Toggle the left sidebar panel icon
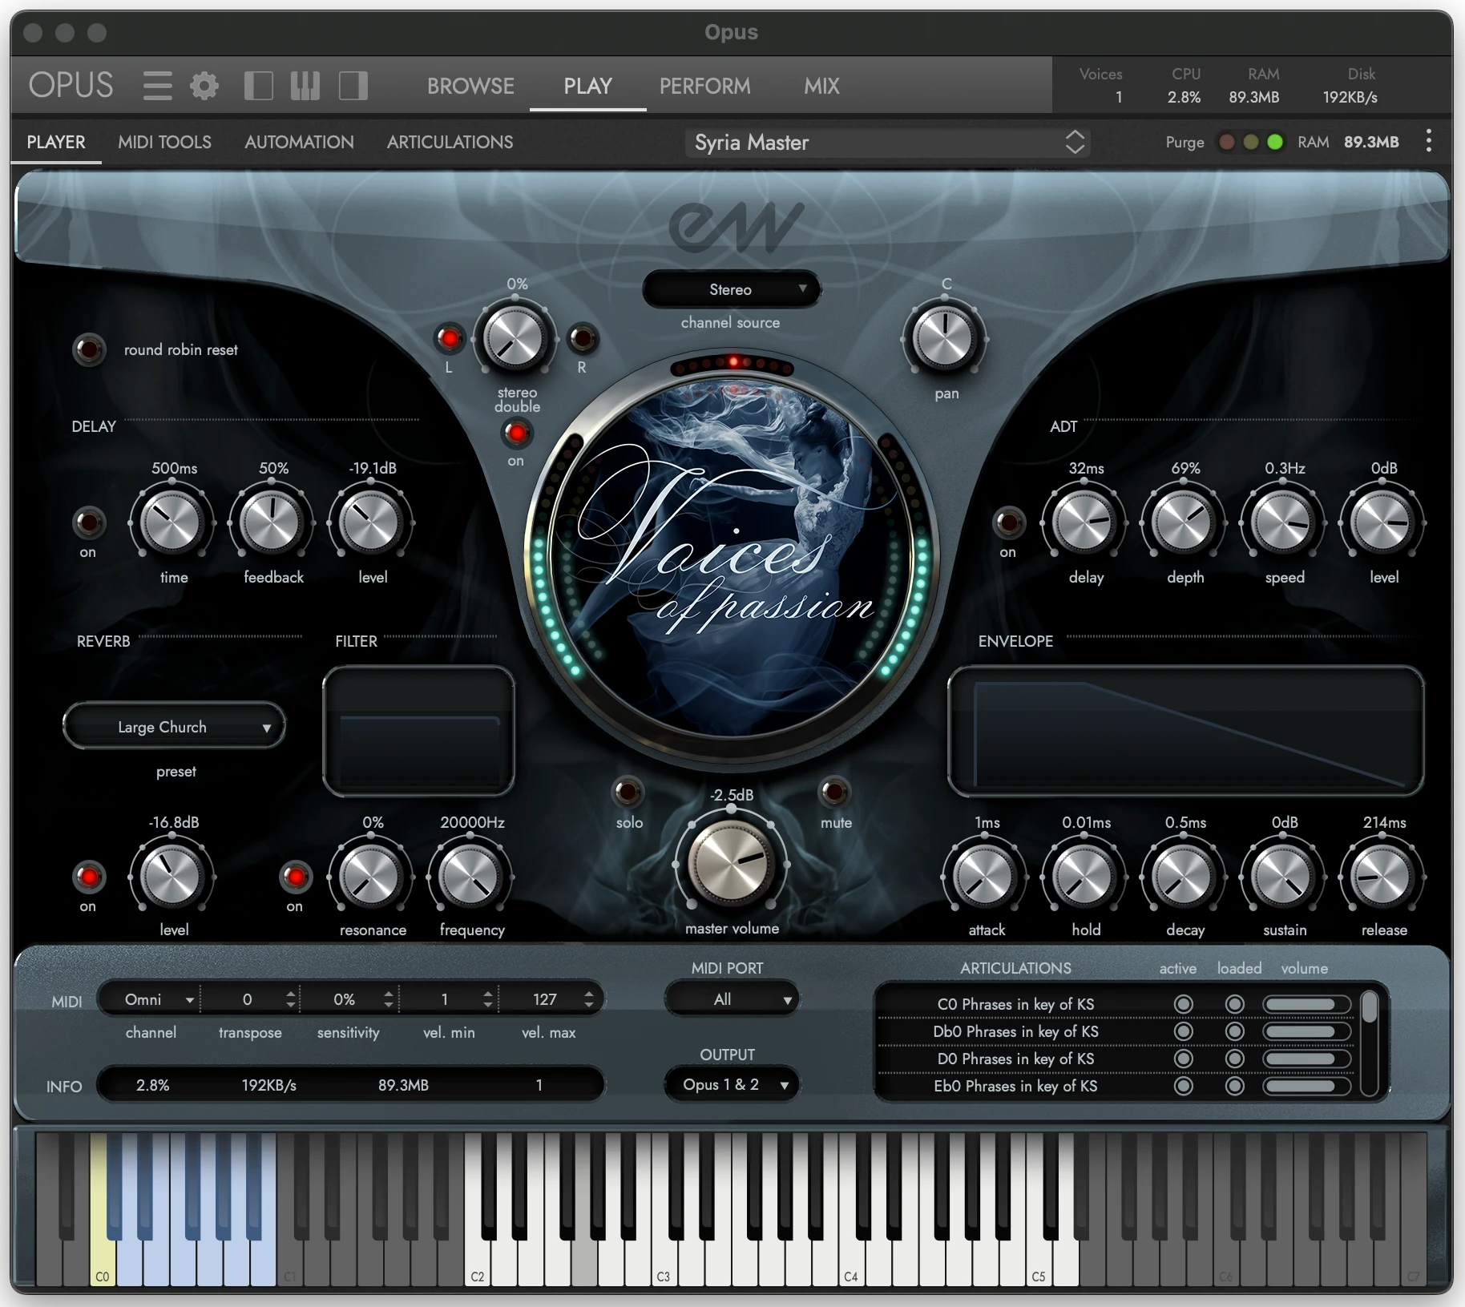This screenshot has width=1465, height=1307. (x=258, y=86)
